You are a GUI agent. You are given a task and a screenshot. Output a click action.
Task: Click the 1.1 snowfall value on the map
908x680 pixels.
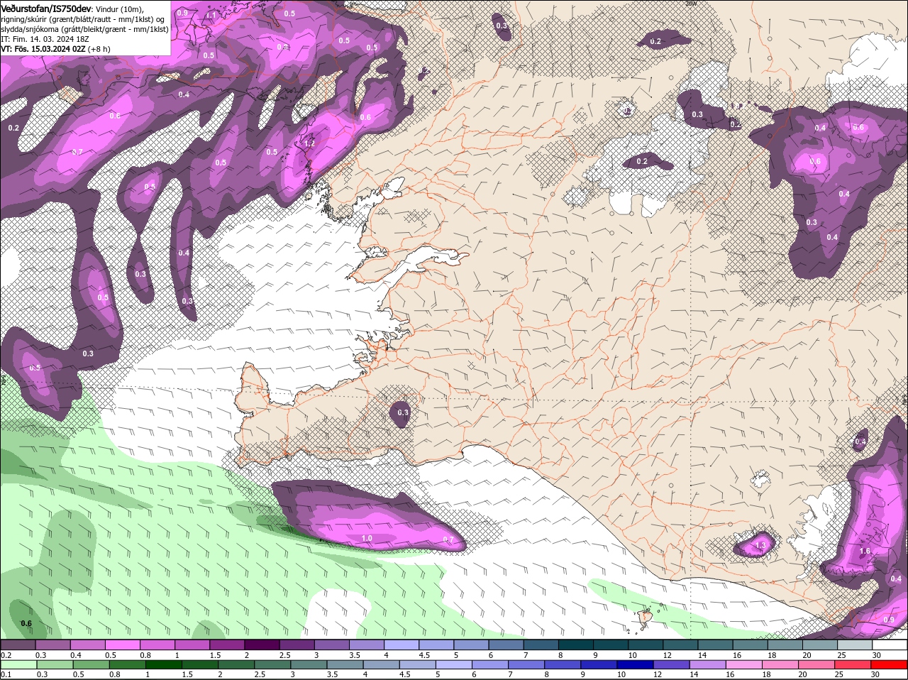click(x=211, y=15)
